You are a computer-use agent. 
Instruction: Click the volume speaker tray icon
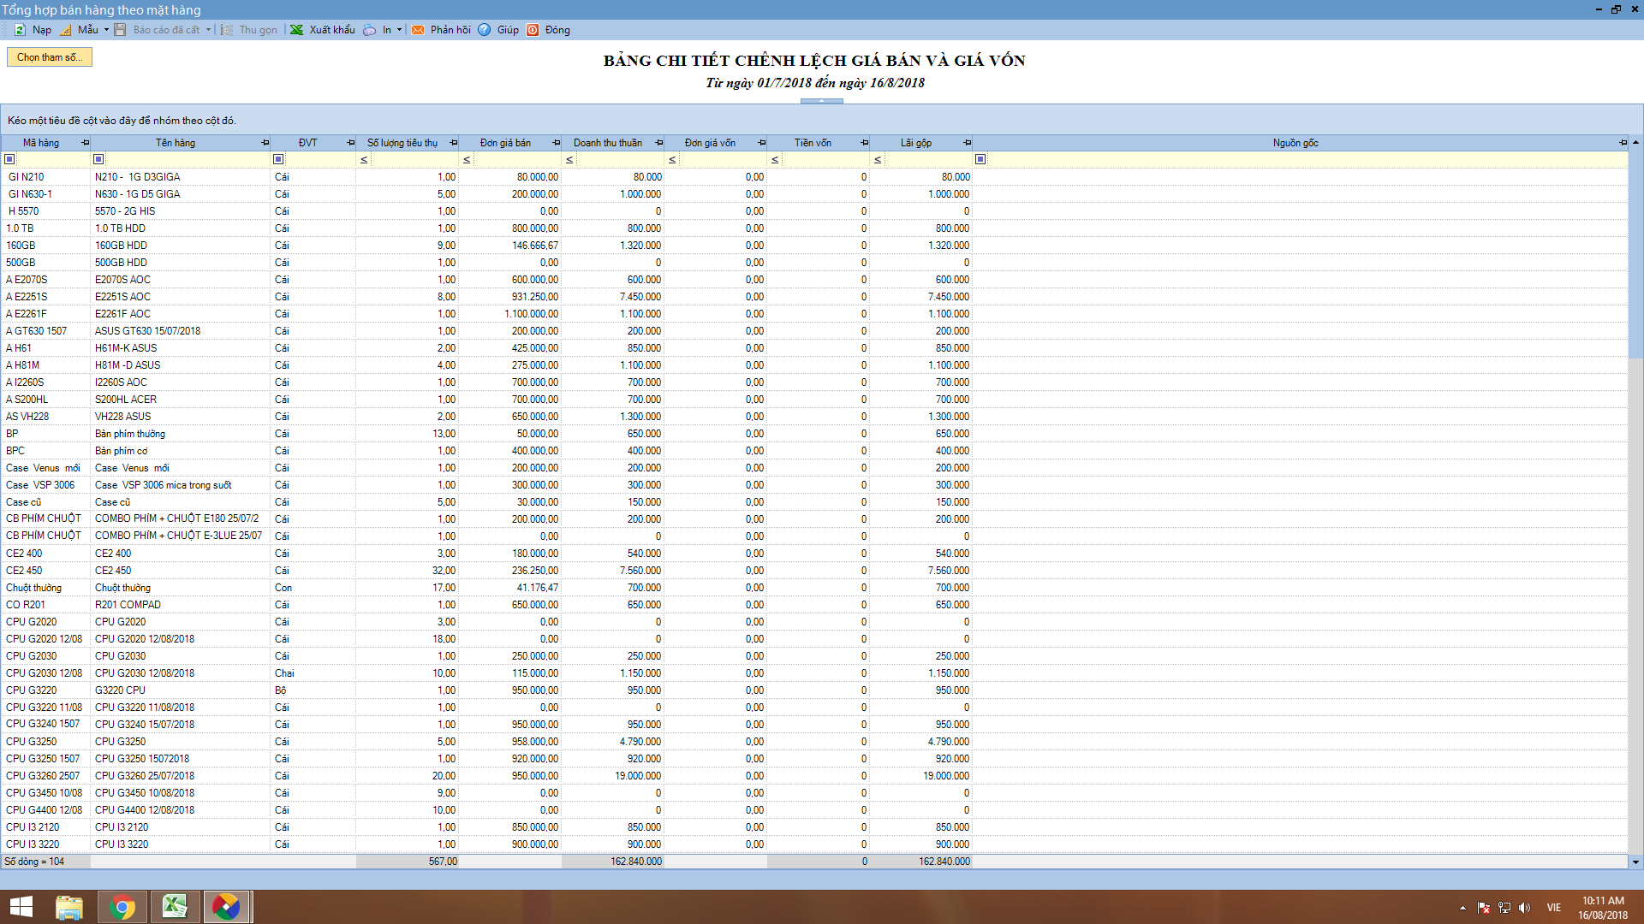(1524, 908)
